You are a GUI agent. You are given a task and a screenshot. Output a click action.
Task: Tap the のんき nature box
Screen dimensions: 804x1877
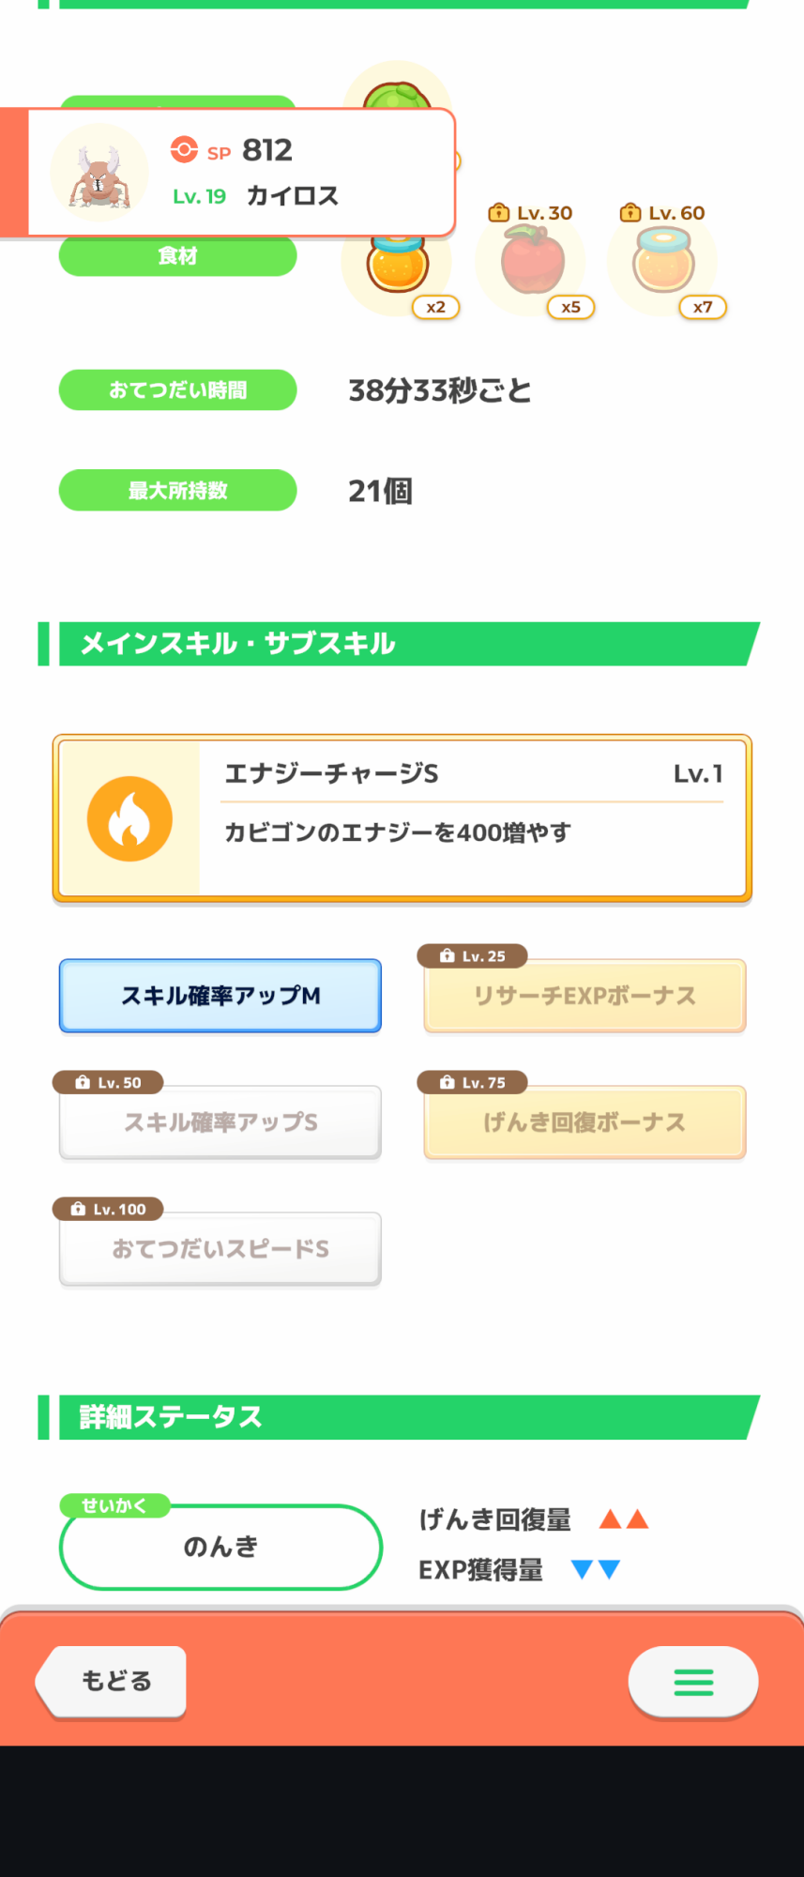point(220,1547)
